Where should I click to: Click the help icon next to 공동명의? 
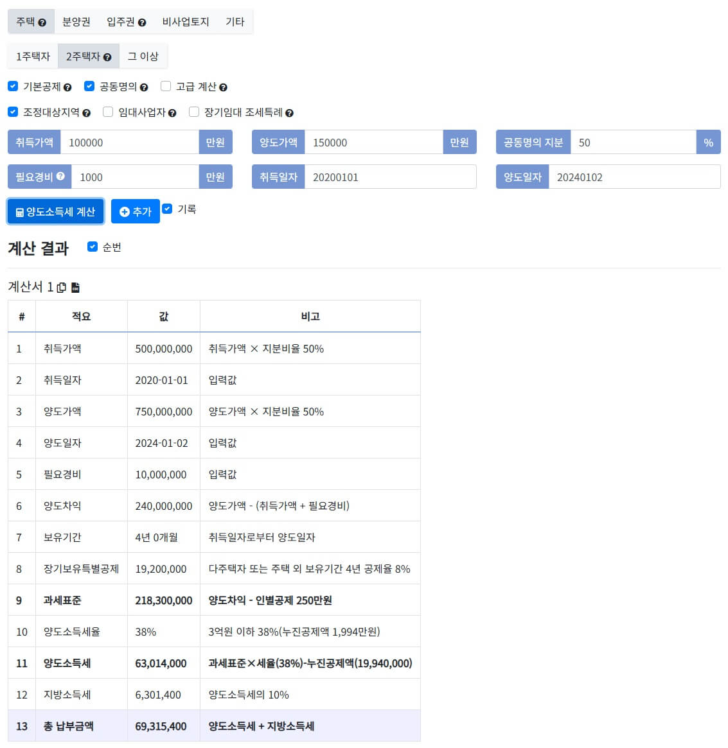click(x=145, y=87)
